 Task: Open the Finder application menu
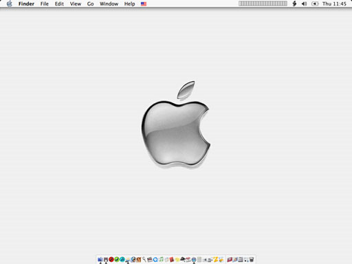26,3
